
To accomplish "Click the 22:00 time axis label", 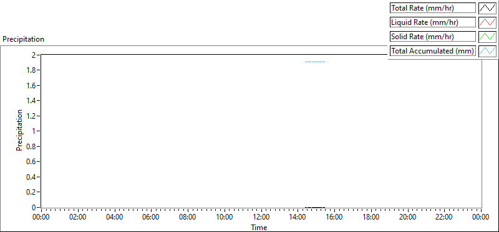I will 444,218.
